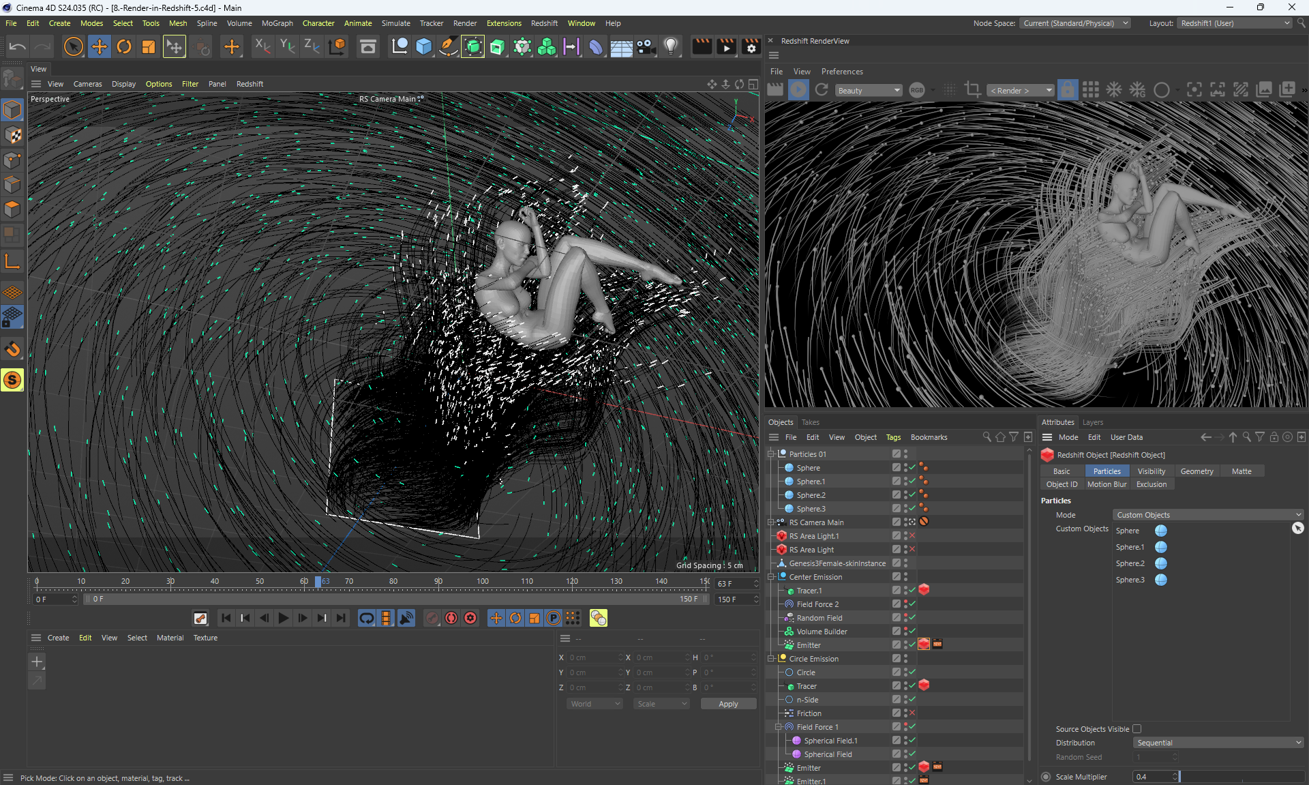Enable the Source Objects Visible checkbox
The image size is (1309, 785).
[x=1137, y=729]
